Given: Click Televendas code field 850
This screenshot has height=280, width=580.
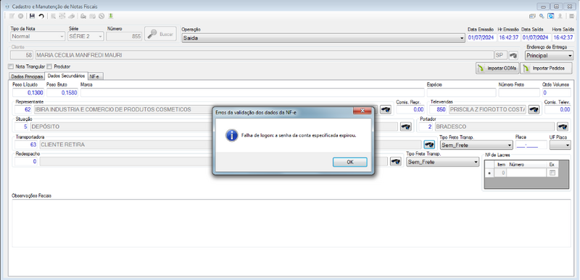Looking at the screenshot, I should (439, 109).
